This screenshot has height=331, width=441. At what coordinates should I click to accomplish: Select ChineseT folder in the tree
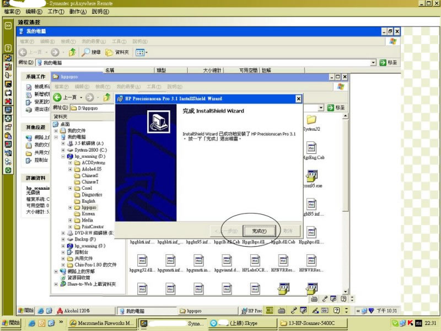90,182
